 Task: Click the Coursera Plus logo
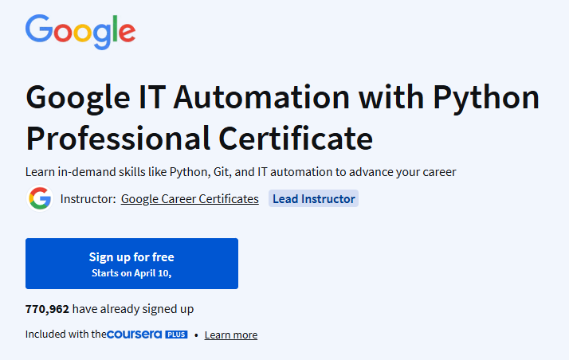point(147,335)
